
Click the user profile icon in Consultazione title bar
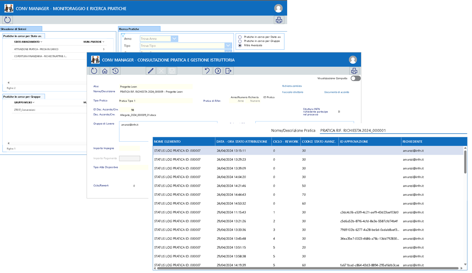coord(353,60)
